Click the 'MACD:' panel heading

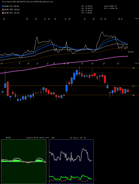[x=8, y=138]
